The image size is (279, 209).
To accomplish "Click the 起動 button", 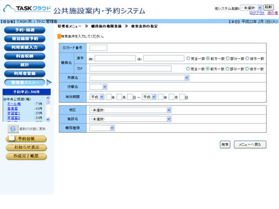I will click(x=269, y=7).
